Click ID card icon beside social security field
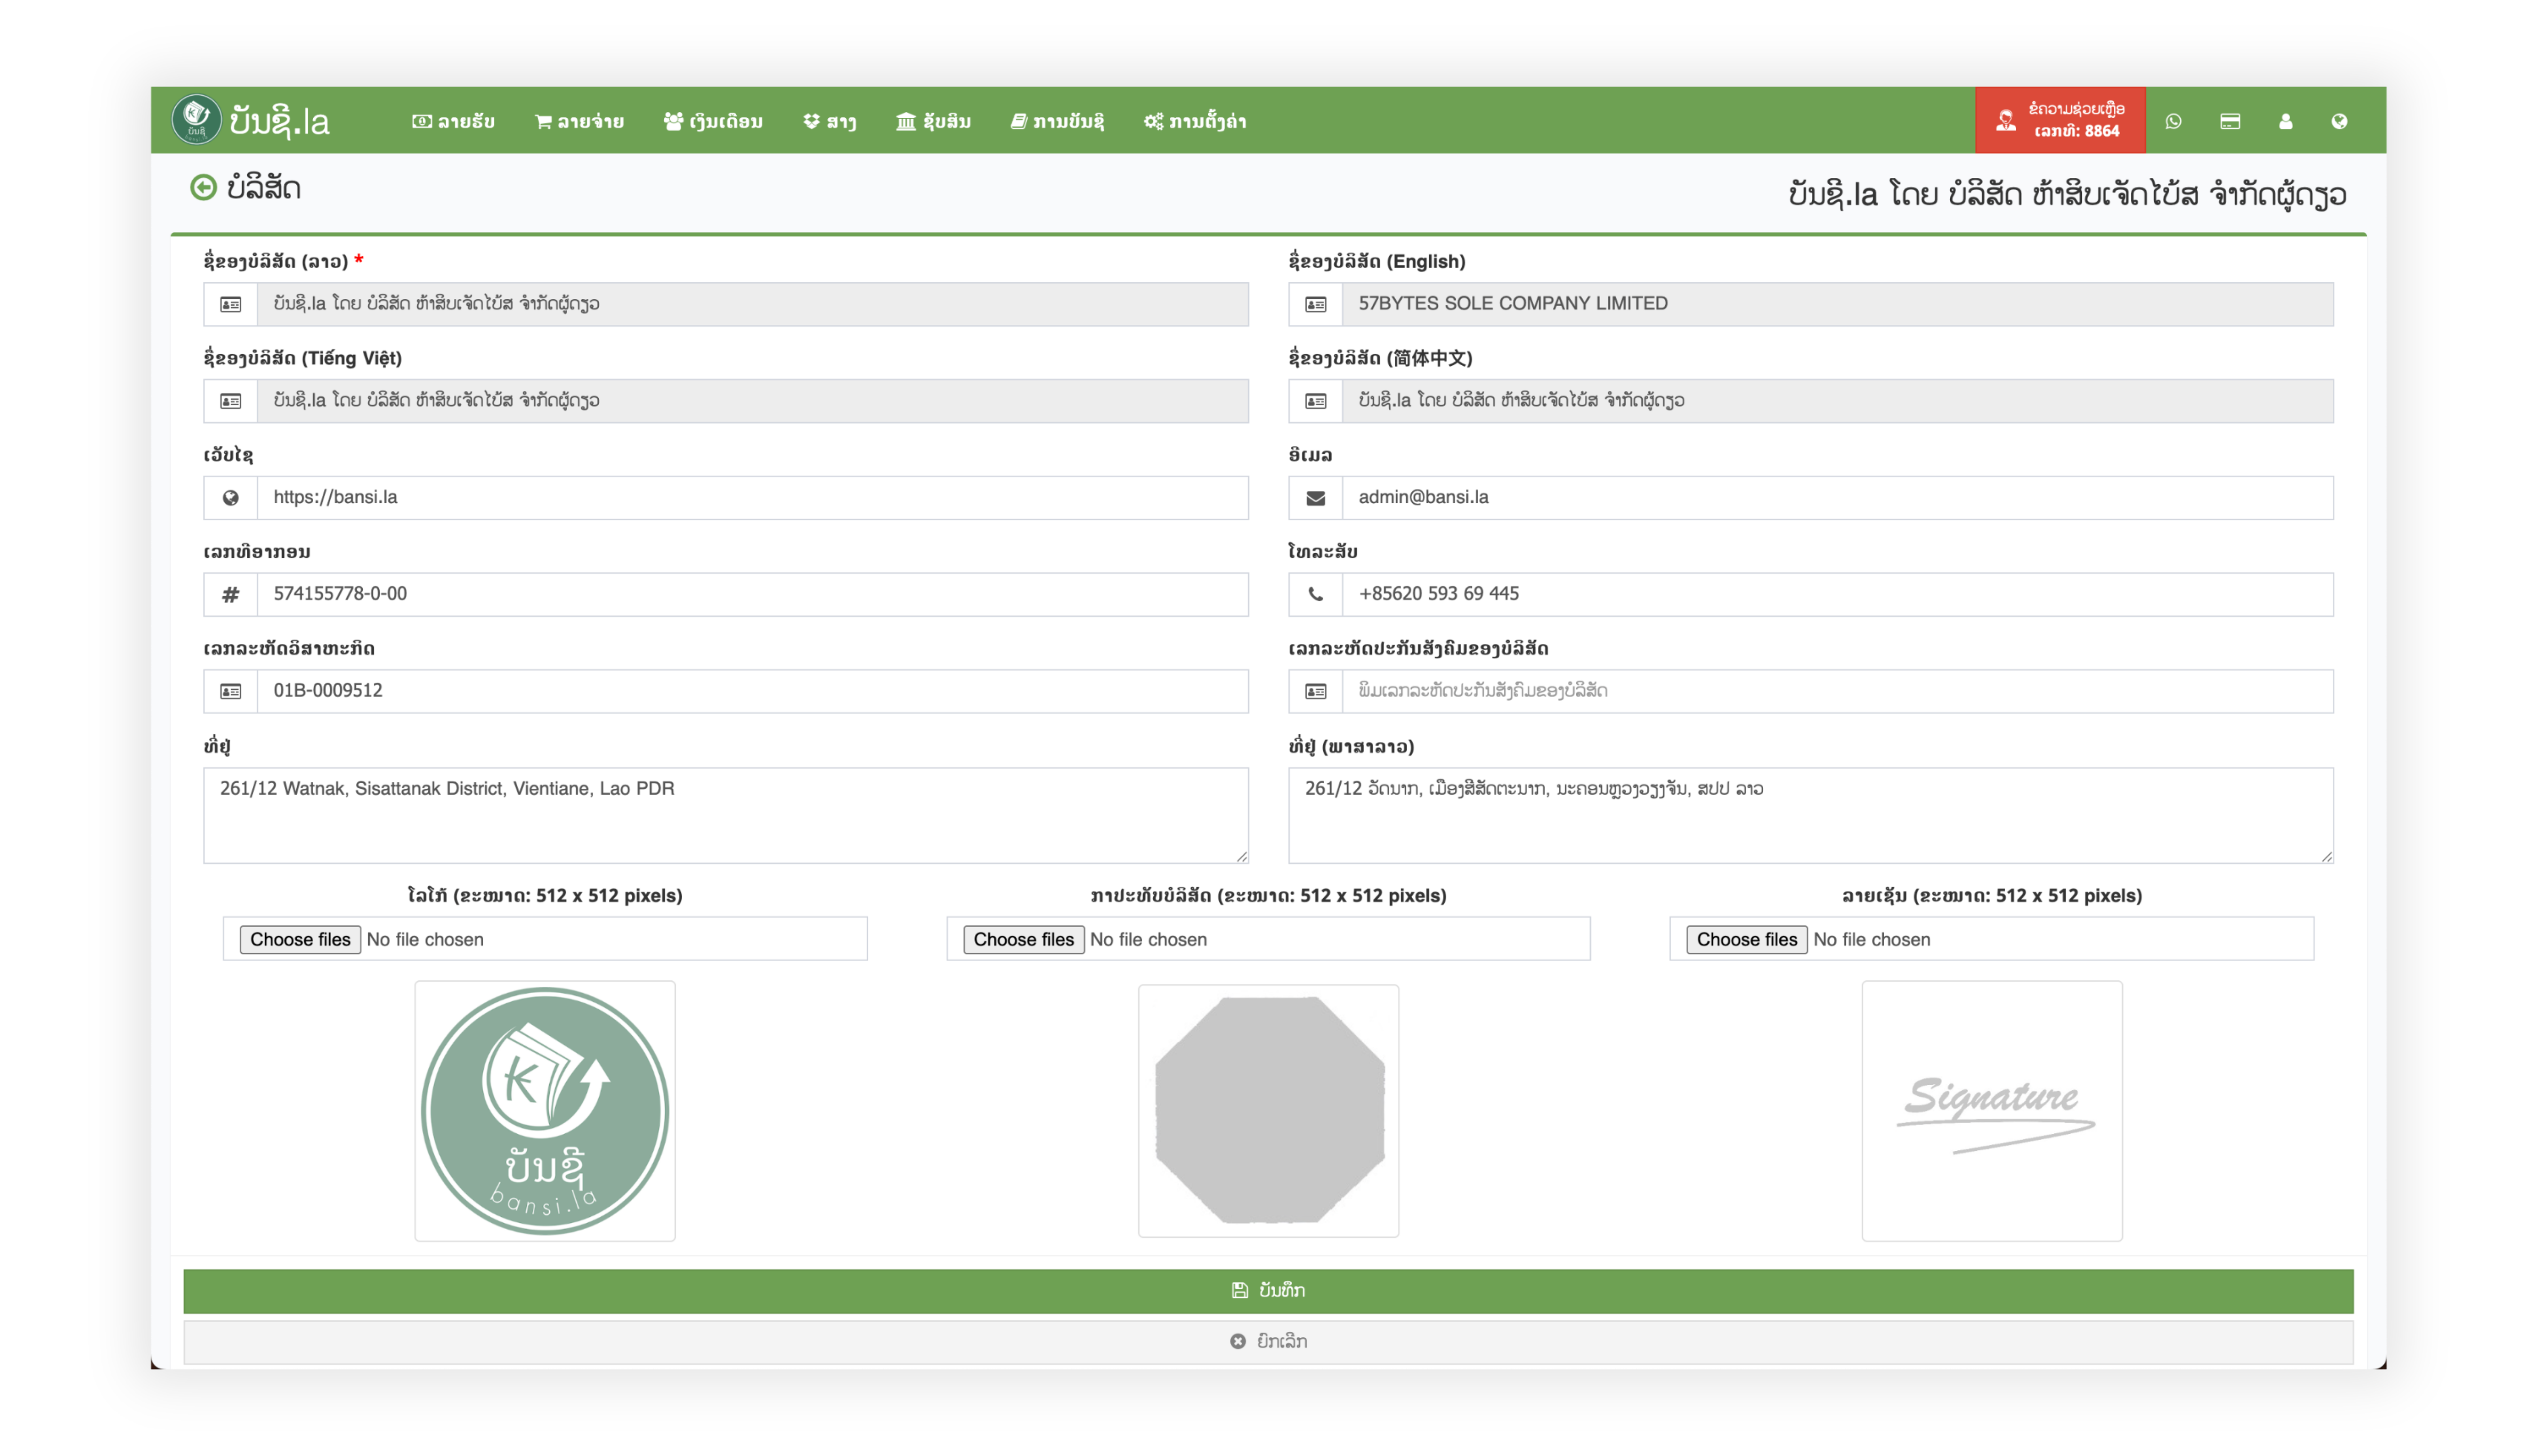The width and height of the screenshot is (2539, 1456). (x=1315, y=691)
